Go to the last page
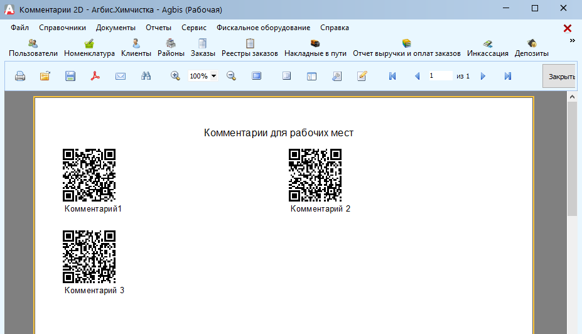Screen dimensions: 582x334 [x=508, y=76]
